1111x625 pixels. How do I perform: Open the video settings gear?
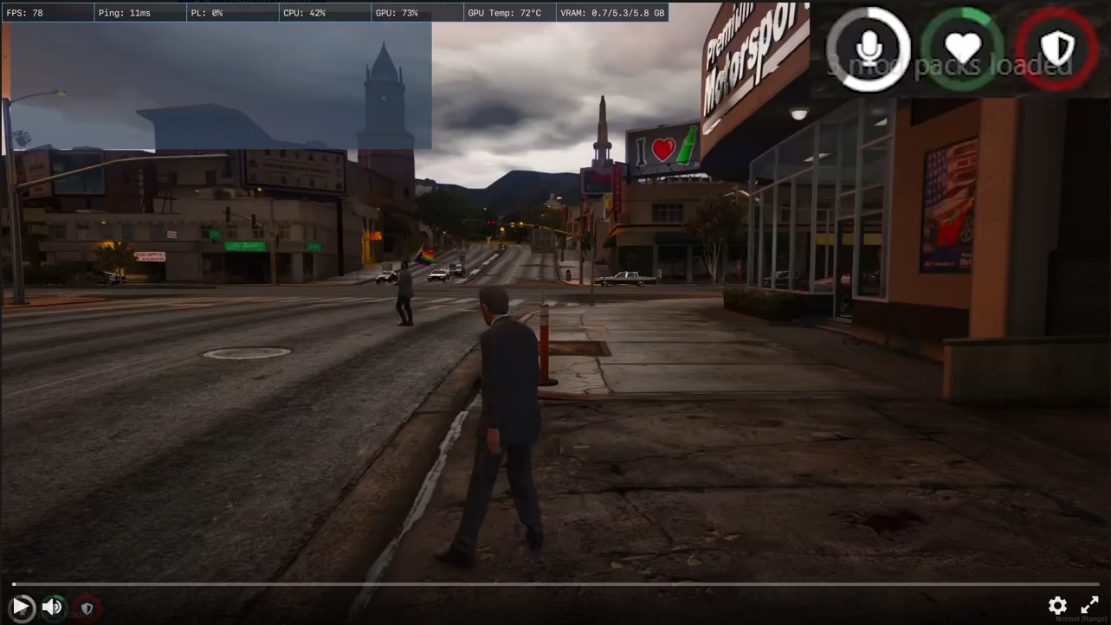(x=1057, y=606)
